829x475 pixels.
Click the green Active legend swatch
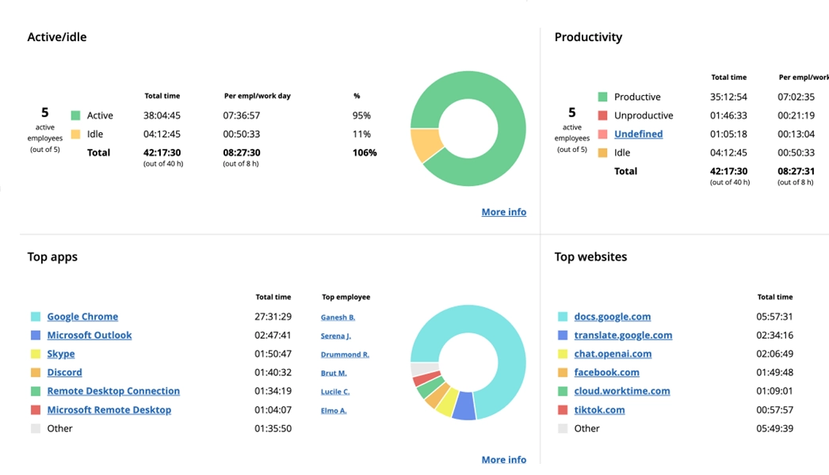(x=75, y=116)
